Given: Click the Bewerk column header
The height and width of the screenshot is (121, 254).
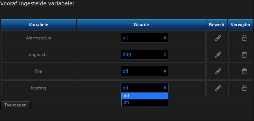Looking at the screenshot, I should [x=217, y=25].
